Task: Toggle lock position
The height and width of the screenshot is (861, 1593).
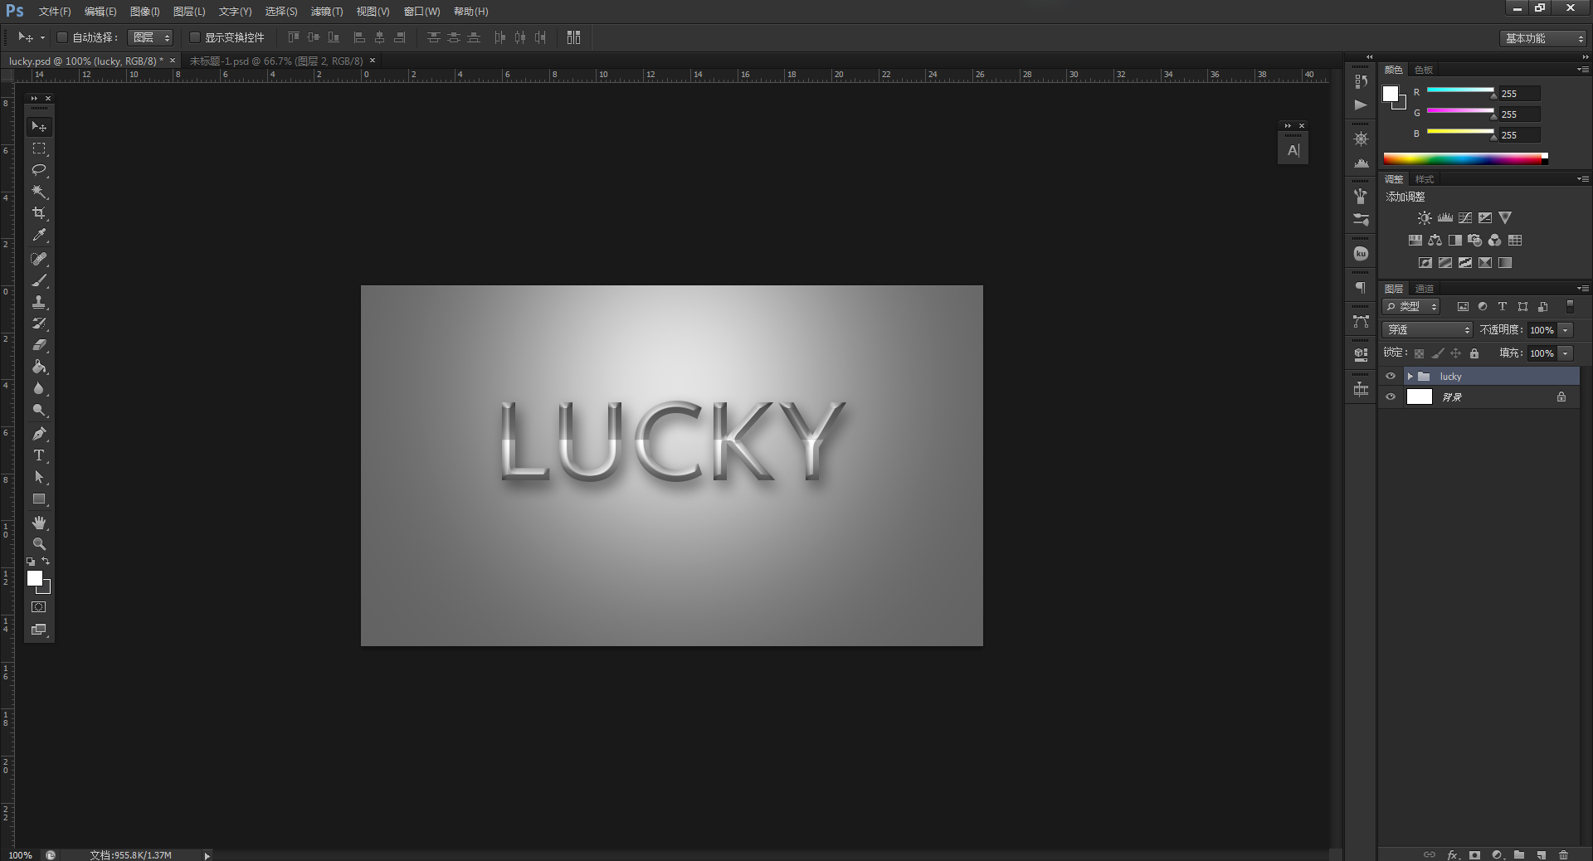Action: [1456, 353]
